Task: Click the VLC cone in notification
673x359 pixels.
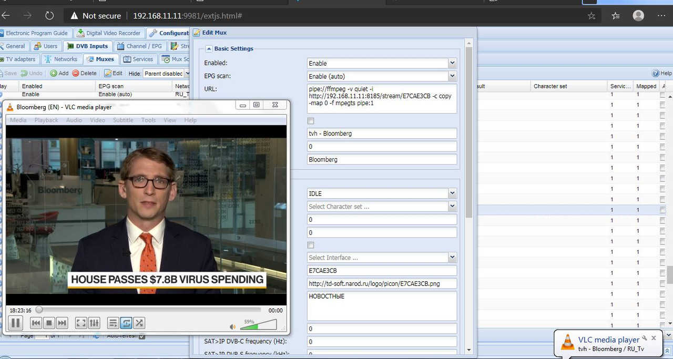Action: [567, 342]
